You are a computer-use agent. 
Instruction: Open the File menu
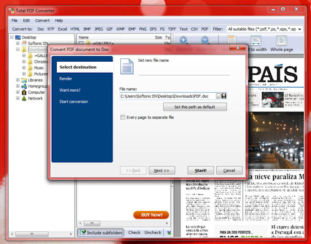point(14,21)
